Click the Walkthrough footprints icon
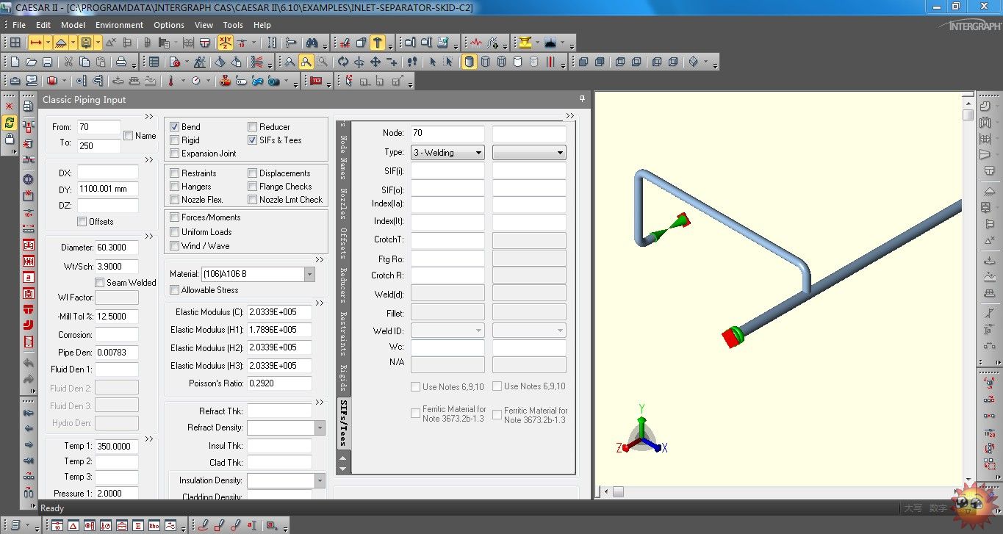This screenshot has width=1003, height=534. [412, 62]
